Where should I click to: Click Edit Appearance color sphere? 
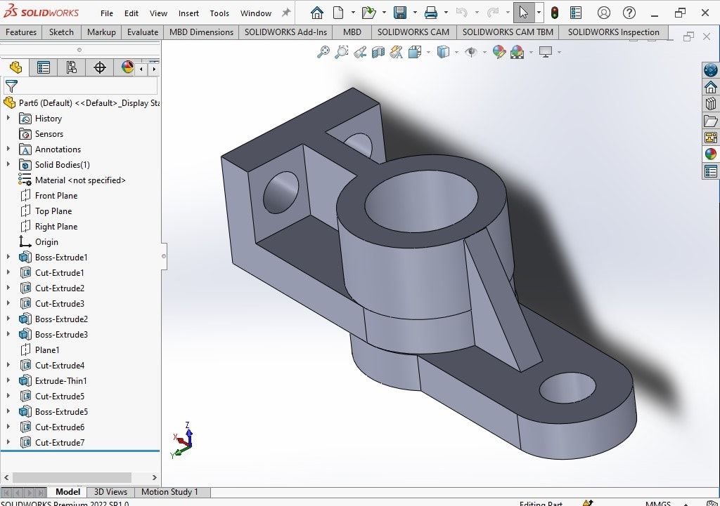(x=499, y=52)
